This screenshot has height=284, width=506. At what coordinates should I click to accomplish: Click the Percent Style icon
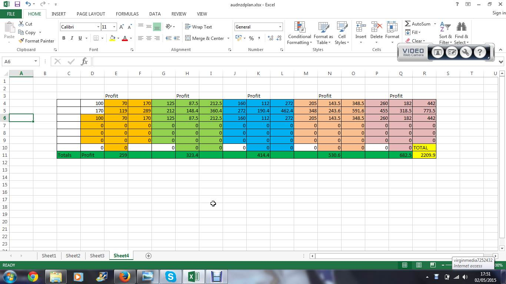point(251,38)
